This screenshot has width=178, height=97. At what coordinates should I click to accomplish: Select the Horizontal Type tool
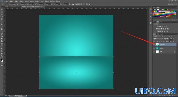[2, 46]
